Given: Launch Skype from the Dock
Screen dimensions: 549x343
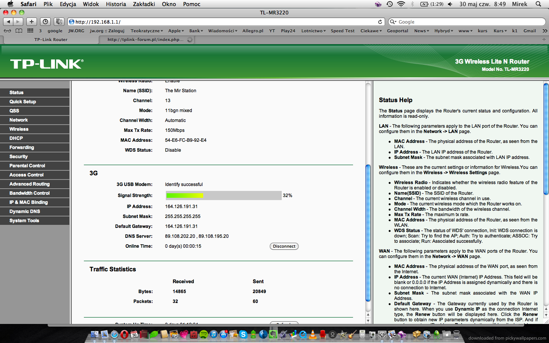Looking at the screenshot, I should [243, 335].
